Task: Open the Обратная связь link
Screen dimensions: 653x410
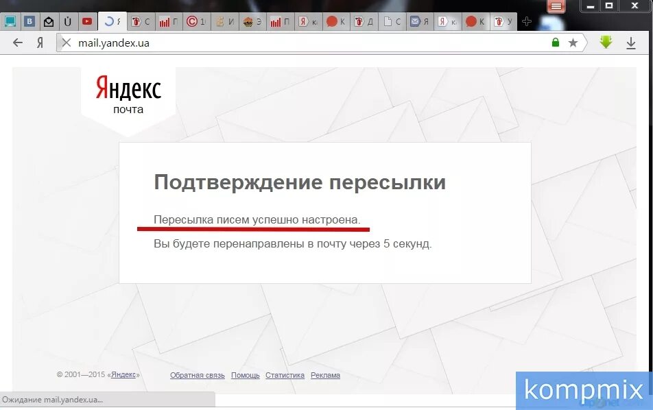Action: pos(198,375)
